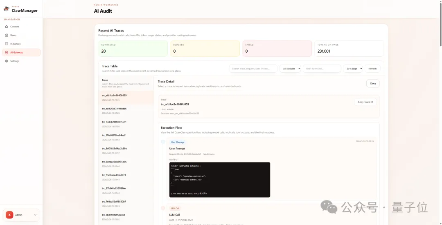Copy the trace ID

click(365, 102)
